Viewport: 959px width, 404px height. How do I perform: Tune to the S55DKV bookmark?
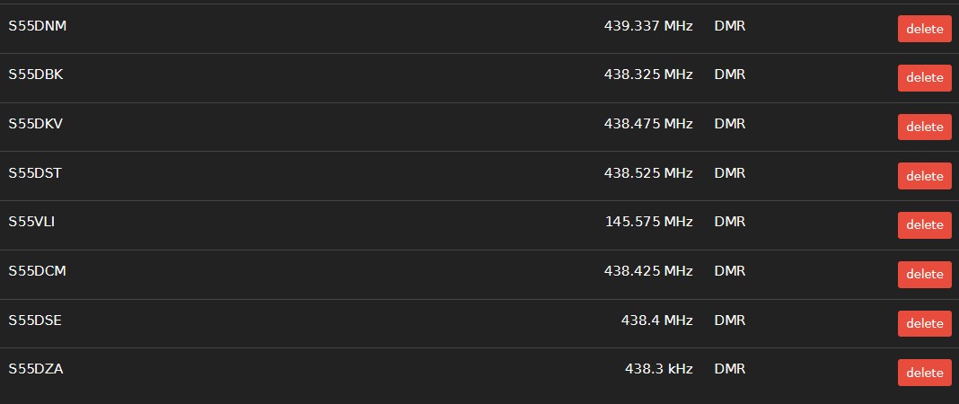(36, 124)
